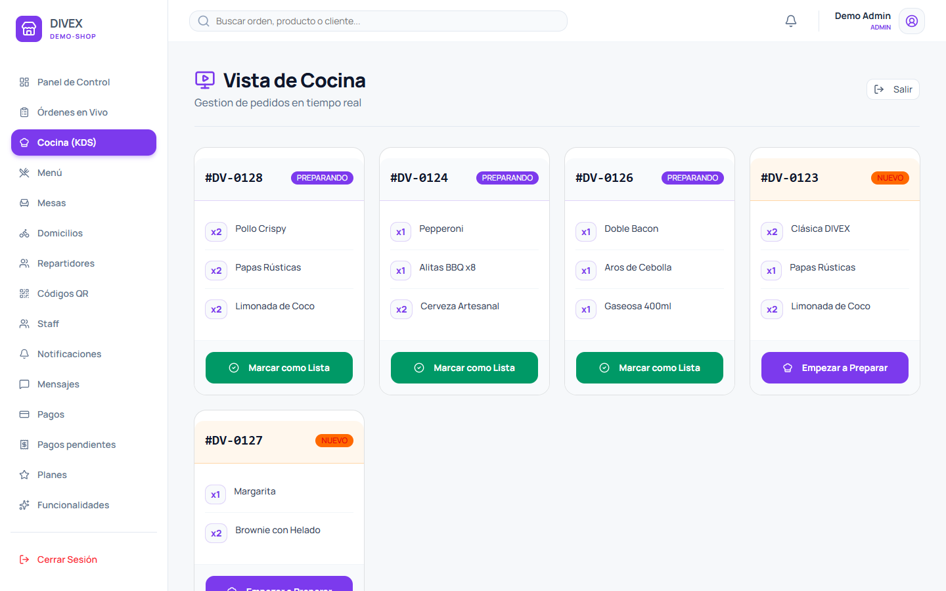Open the Staff section
The width and height of the screenshot is (946, 591).
click(x=83, y=324)
